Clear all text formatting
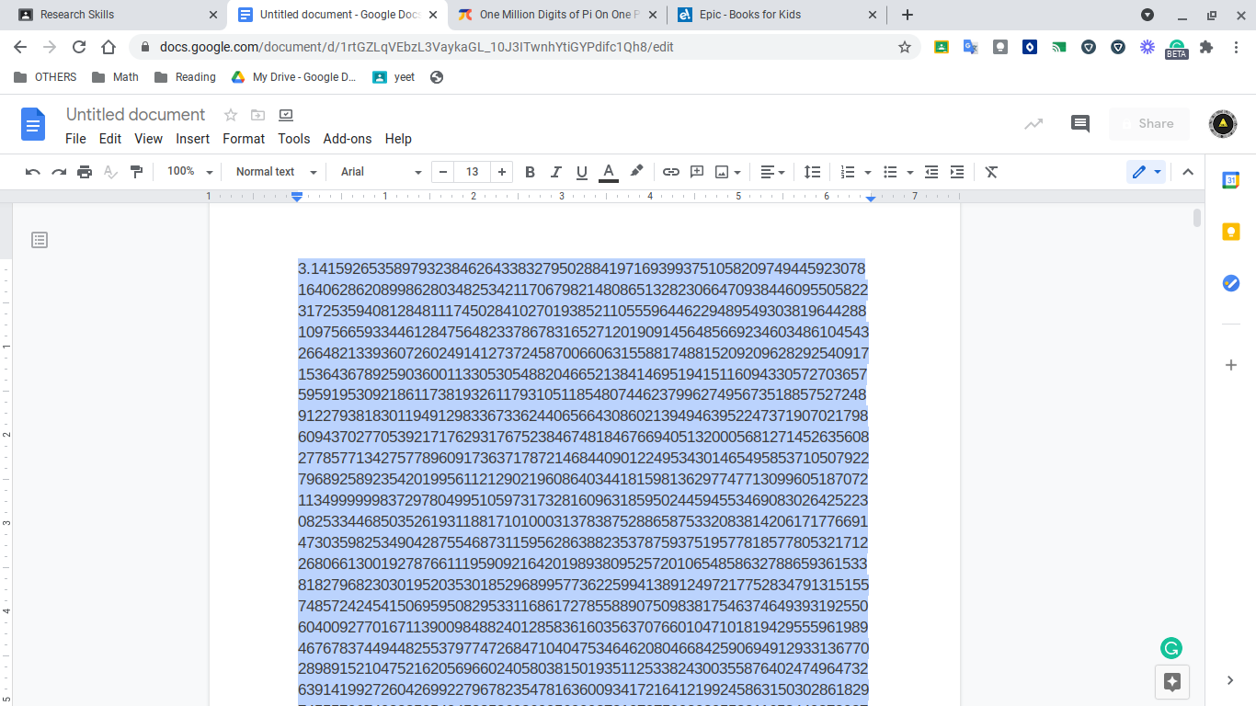This screenshot has height=706, width=1256. 990,172
